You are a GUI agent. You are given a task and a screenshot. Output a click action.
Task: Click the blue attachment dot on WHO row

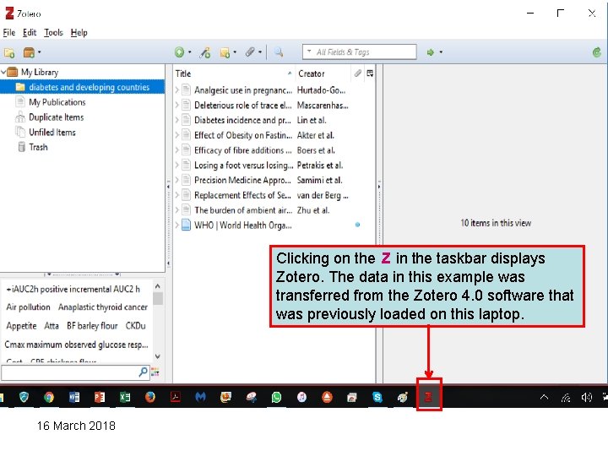pyautogui.click(x=357, y=225)
